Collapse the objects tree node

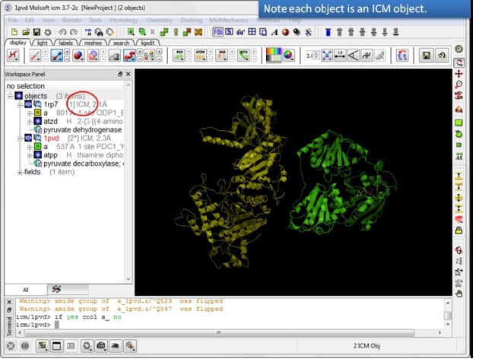(x=10, y=96)
